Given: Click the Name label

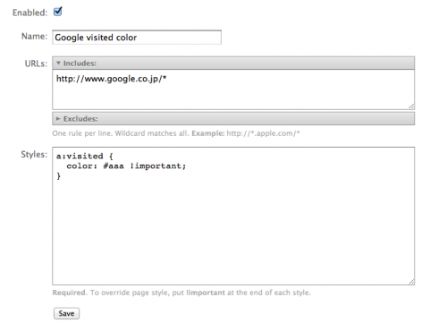Looking at the screenshot, I should 34,37.
